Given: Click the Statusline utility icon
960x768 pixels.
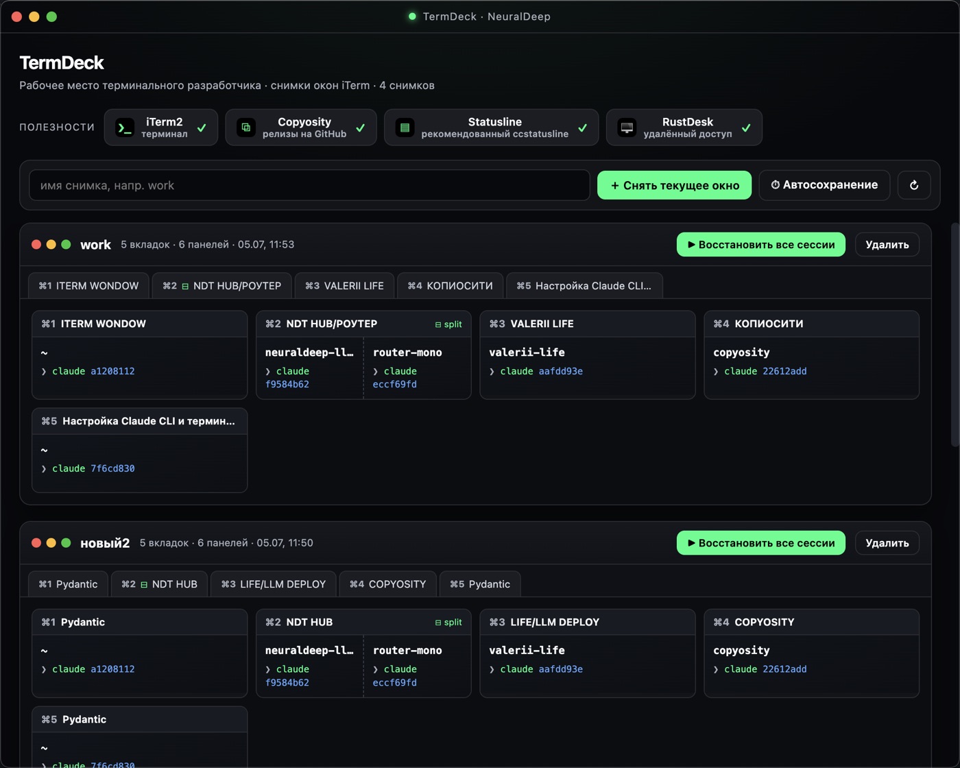Looking at the screenshot, I should pos(405,128).
